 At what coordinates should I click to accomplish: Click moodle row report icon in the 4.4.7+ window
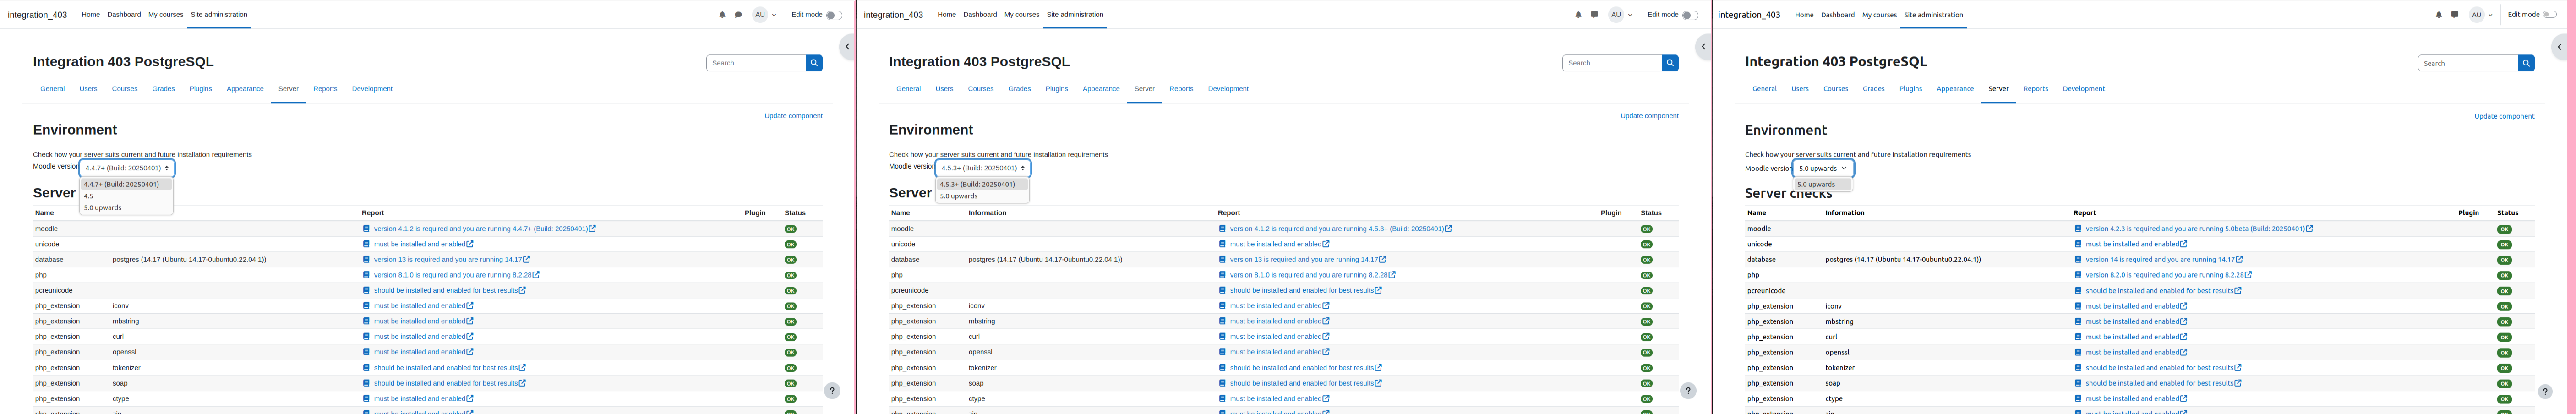pyautogui.click(x=366, y=229)
